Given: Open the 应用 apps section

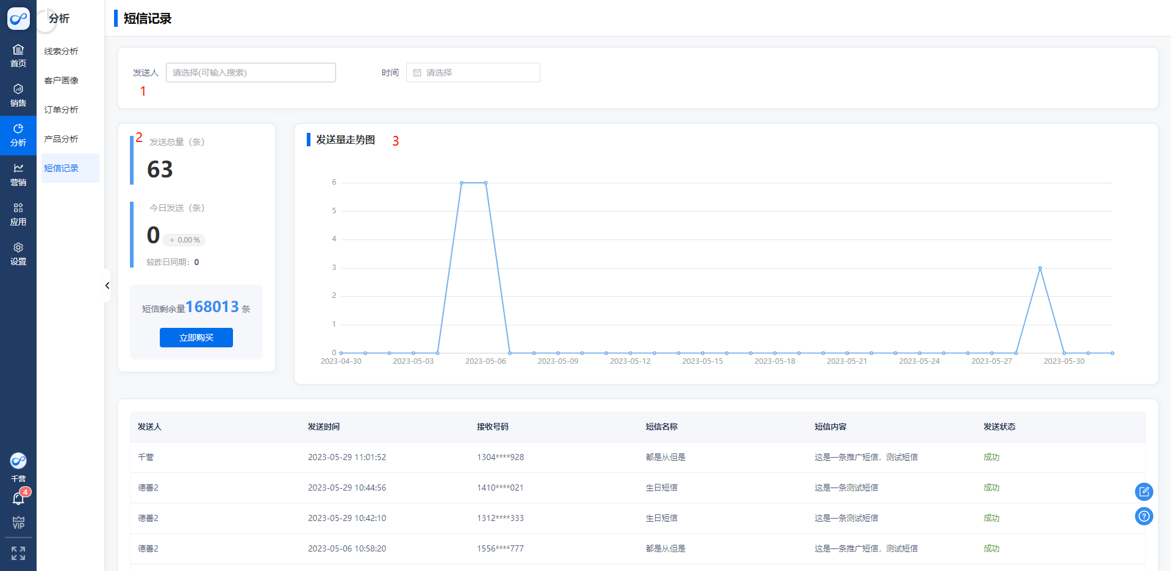Looking at the screenshot, I should [18, 214].
